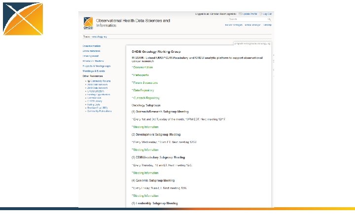The height and width of the screenshot is (222, 355).
Task: Open the Community Publications sidebar link
Action: pyautogui.click(x=100, y=111)
